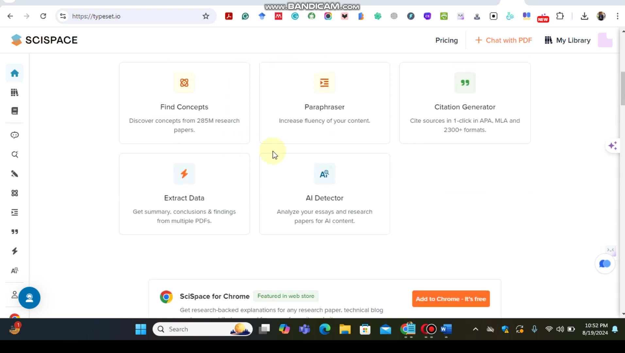Bookmark this page with the star icon

(x=206, y=16)
